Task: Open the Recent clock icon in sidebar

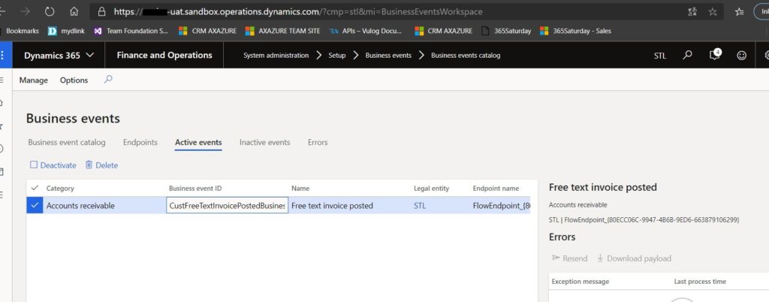Action: 2,149
